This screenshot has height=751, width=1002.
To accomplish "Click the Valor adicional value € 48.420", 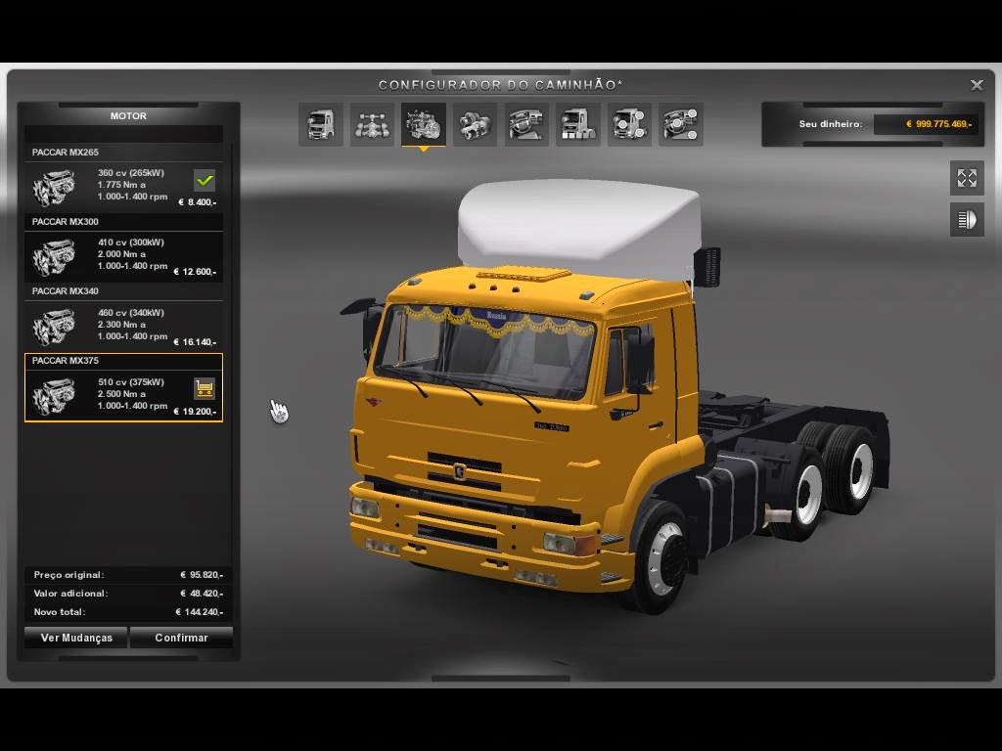I will pos(202,594).
